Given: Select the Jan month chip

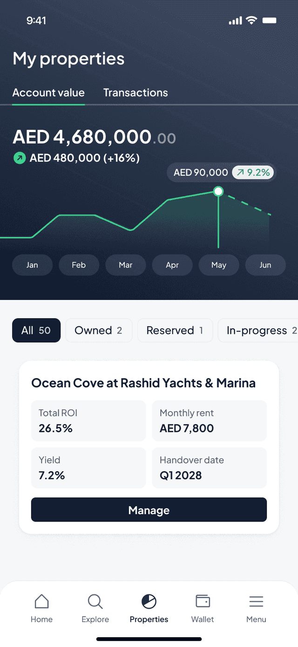Looking at the screenshot, I should pos(32,265).
